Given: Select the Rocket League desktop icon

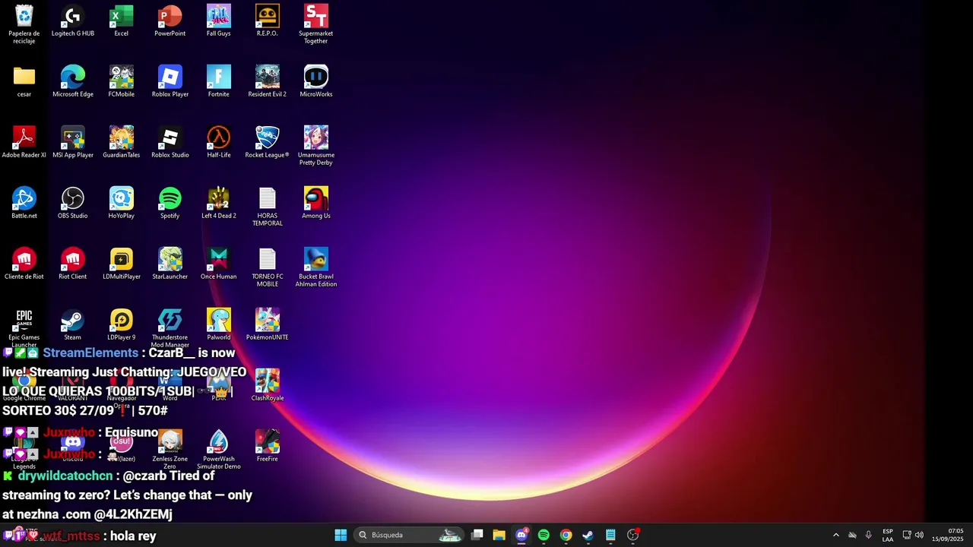Looking at the screenshot, I should point(268,143).
